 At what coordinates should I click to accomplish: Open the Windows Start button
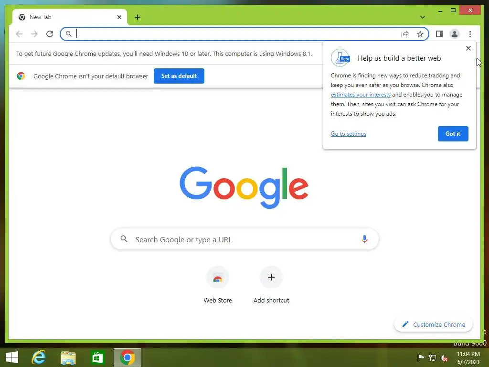click(x=12, y=357)
